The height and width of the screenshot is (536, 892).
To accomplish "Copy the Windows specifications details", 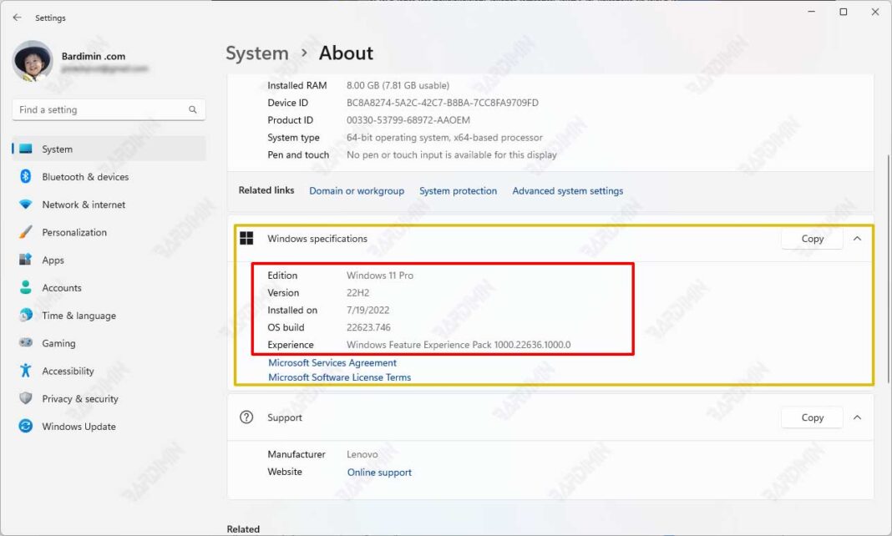I will click(x=812, y=239).
